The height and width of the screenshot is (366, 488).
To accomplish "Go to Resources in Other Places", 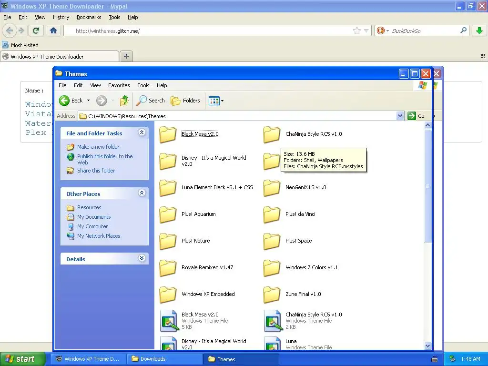I will coord(89,208).
